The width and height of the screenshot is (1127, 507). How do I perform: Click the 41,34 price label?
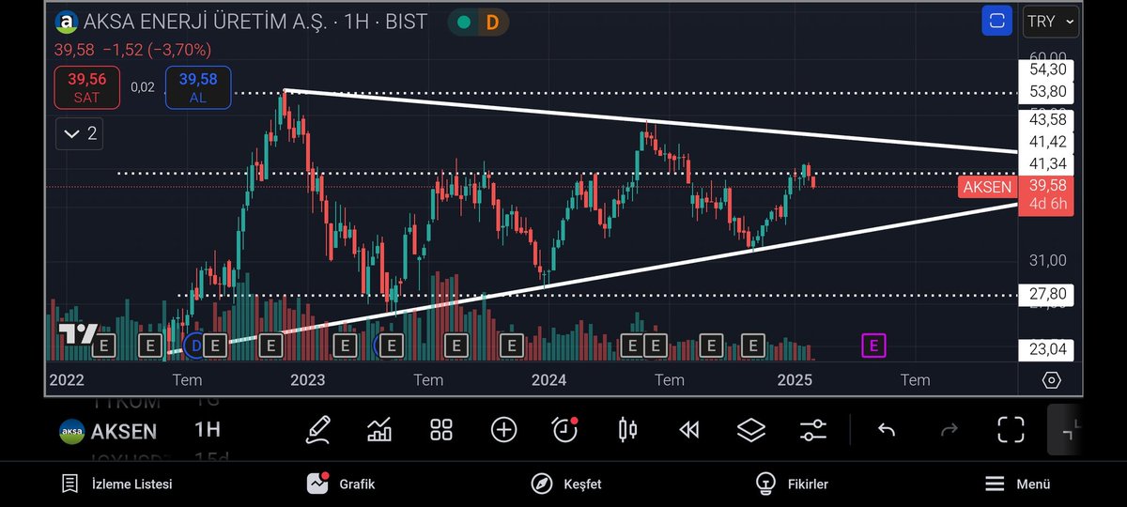pos(1048,164)
